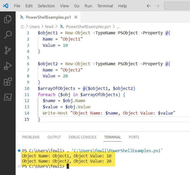
Task: Click the $object2 variable on line 6
Action: tap(48, 64)
